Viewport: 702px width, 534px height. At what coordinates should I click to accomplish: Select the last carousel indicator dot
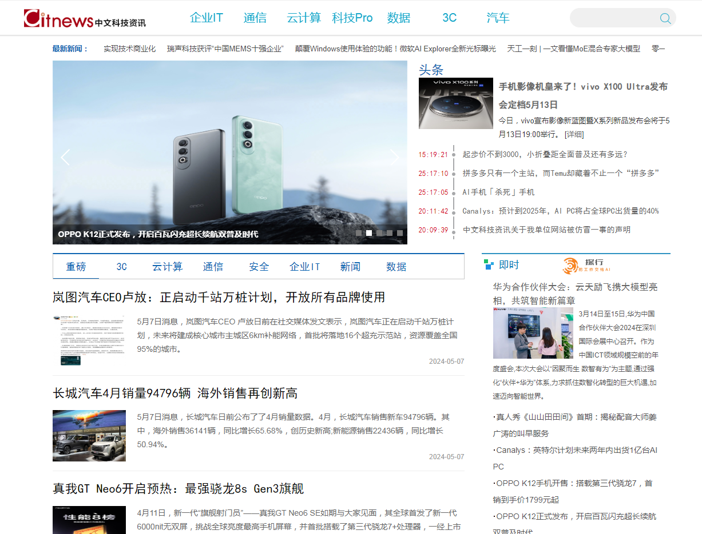pos(400,233)
